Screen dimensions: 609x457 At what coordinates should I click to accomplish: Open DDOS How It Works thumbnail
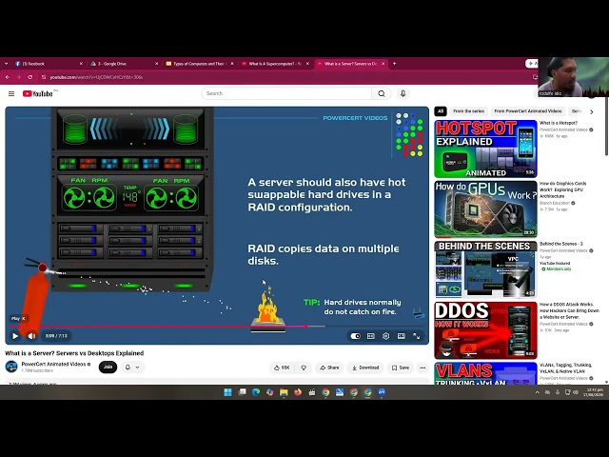[x=485, y=330]
